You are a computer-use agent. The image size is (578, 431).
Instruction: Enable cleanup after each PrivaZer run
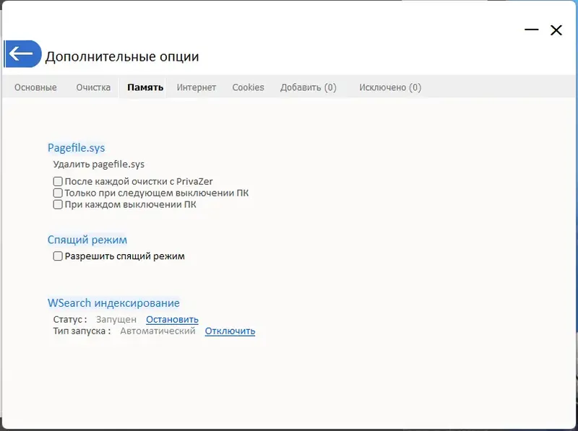click(57, 181)
